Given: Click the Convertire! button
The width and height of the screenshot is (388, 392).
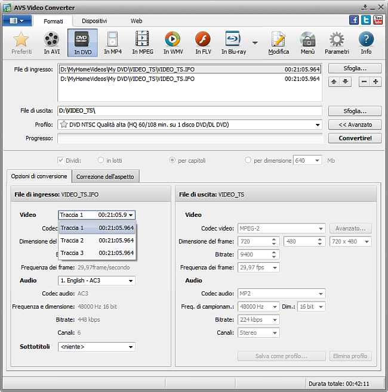Looking at the screenshot, I should (x=355, y=138).
